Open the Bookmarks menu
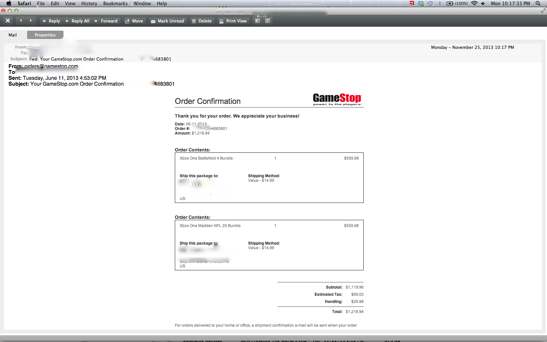This screenshot has height=342, width=547. pyautogui.click(x=115, y=3)
